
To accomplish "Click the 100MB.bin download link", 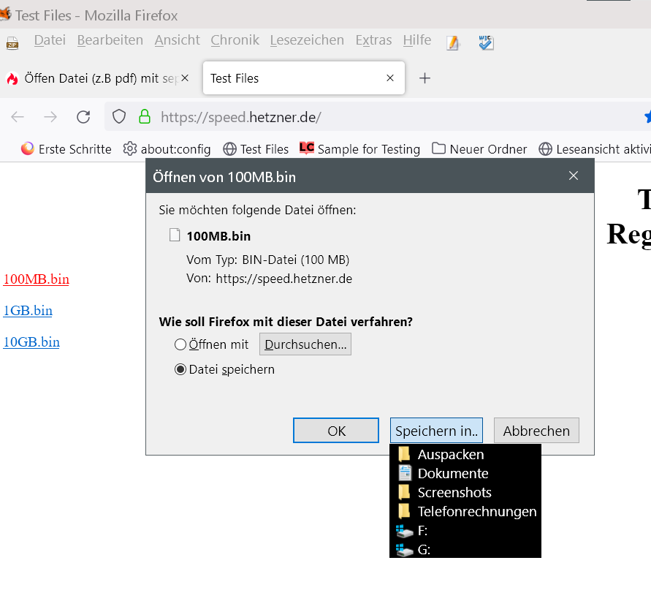I will (x=36, y=279).
